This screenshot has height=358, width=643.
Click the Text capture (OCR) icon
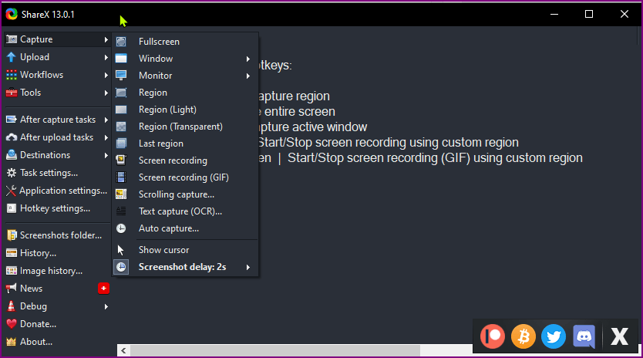pos(121,211)
